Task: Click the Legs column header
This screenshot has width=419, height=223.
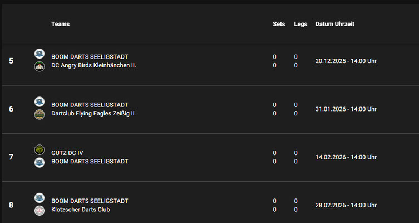Action: pos(300,24)
